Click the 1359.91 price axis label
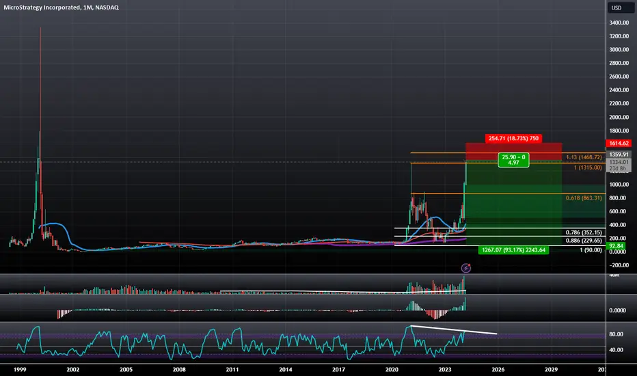Viewport: 637px width, 376px height. coord(619,155)
